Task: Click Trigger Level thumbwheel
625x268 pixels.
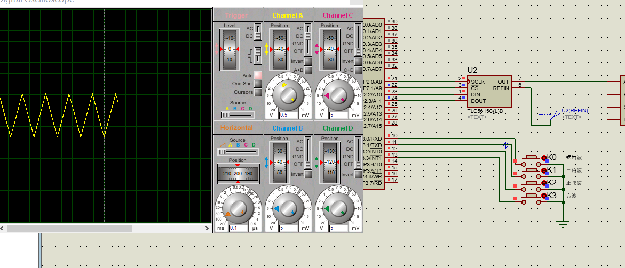Action: pos(229,50)
